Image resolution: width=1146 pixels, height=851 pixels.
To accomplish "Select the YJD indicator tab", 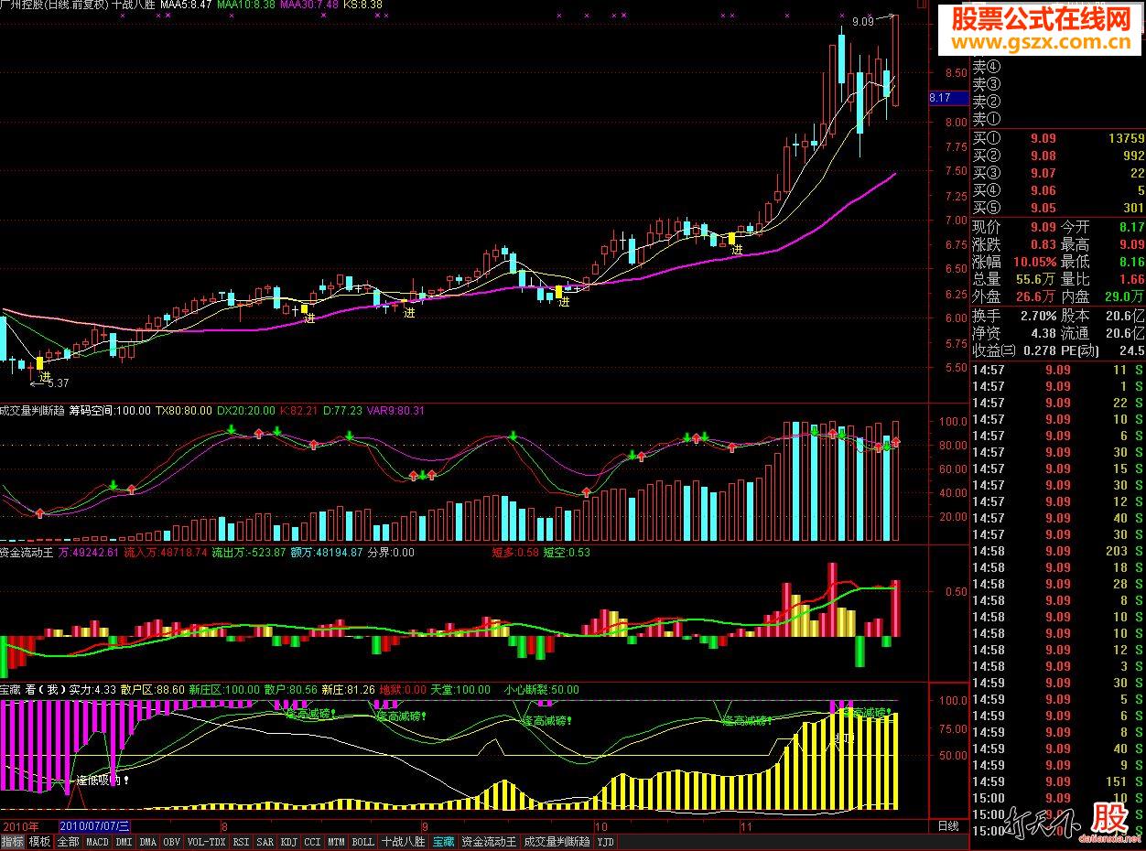I will point(606,842).
